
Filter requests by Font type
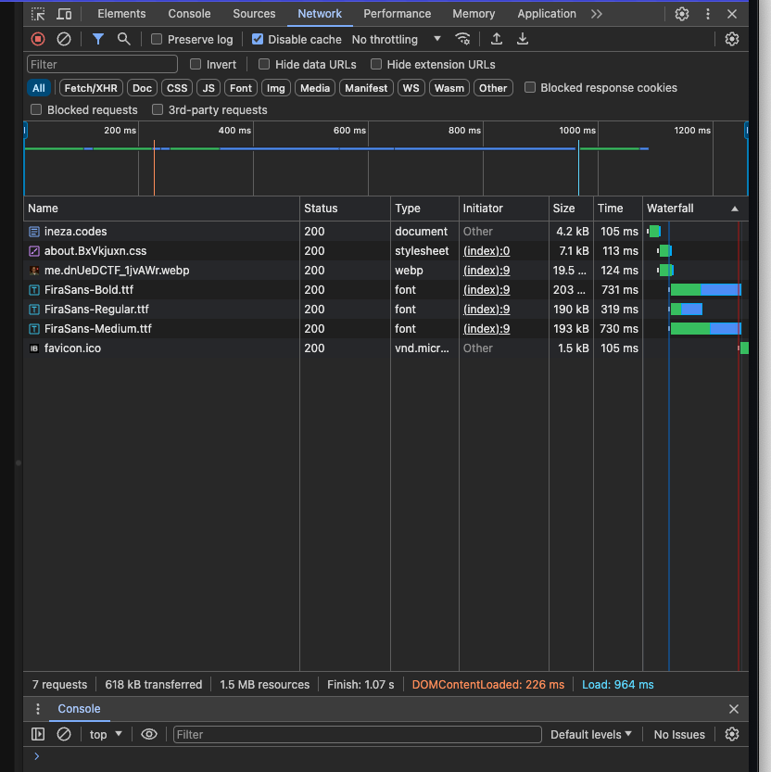coord(240,87)
